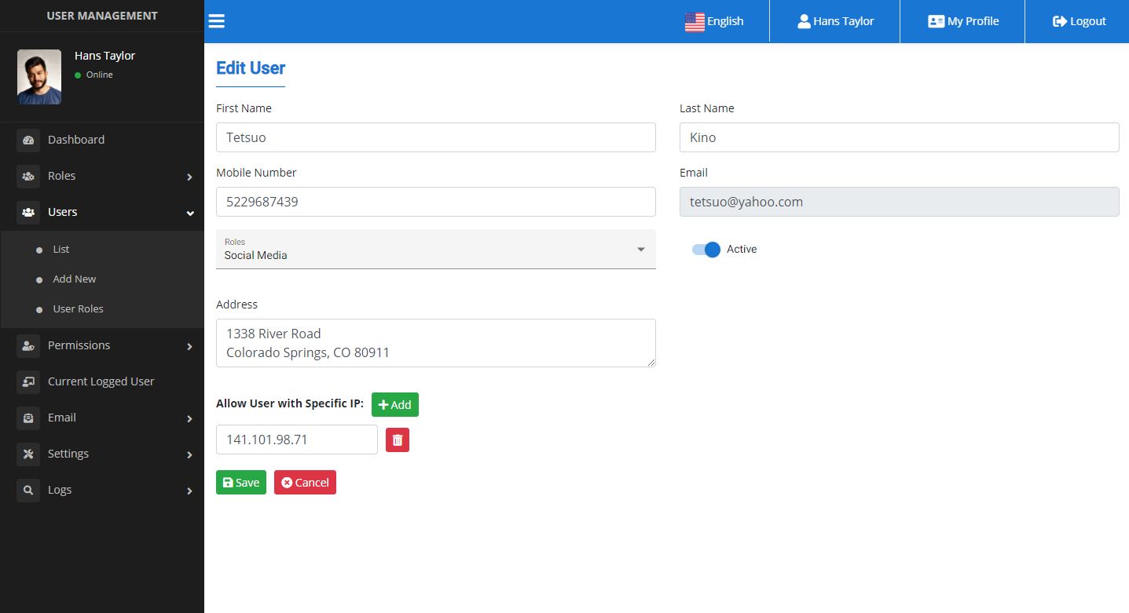Click the Settings tools icon

click(28, 454)
